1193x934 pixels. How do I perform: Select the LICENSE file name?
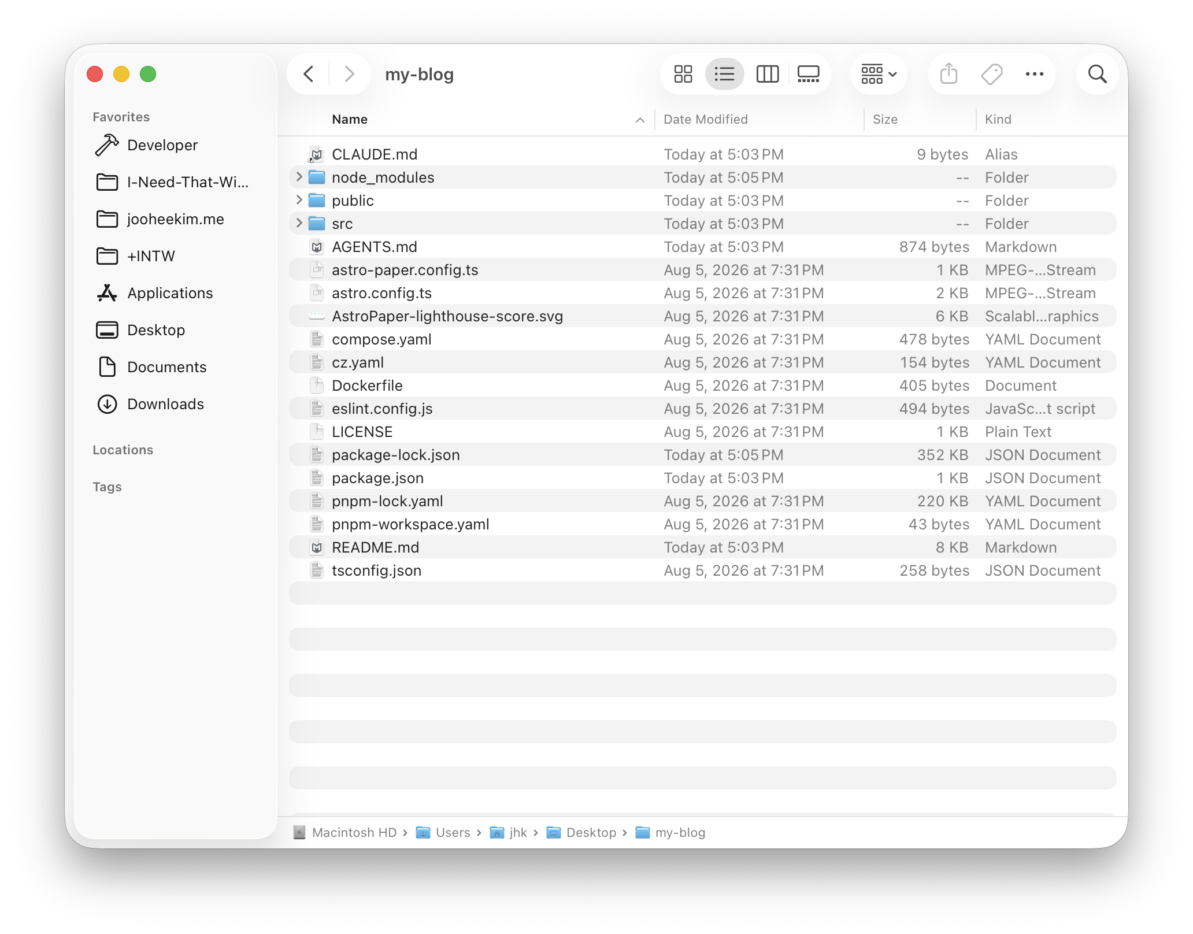tap(362, 432)
